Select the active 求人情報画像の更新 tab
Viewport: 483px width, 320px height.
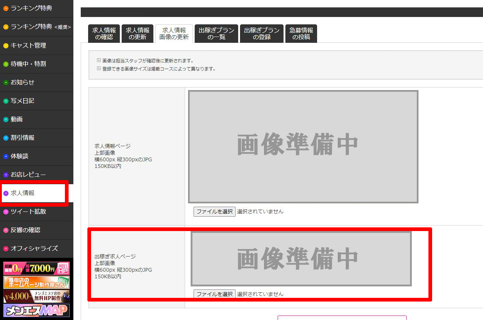174,34
